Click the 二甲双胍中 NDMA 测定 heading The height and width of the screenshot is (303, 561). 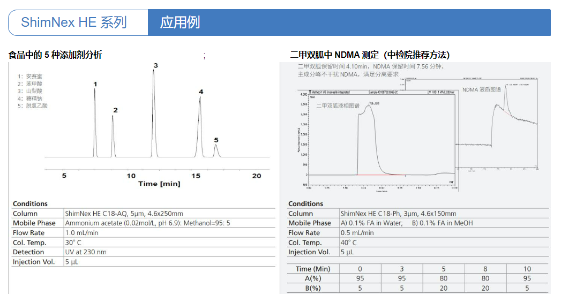370,55
